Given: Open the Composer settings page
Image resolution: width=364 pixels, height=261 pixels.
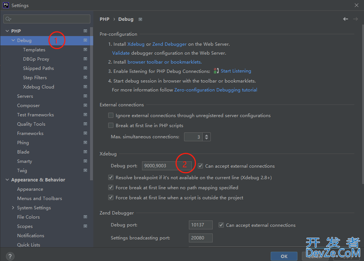Looking at the screenshot, I should 28,106.
